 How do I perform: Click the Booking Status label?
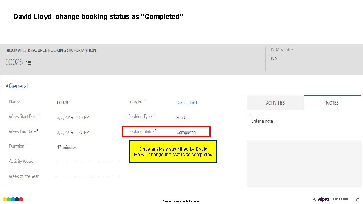pos(141,131)
